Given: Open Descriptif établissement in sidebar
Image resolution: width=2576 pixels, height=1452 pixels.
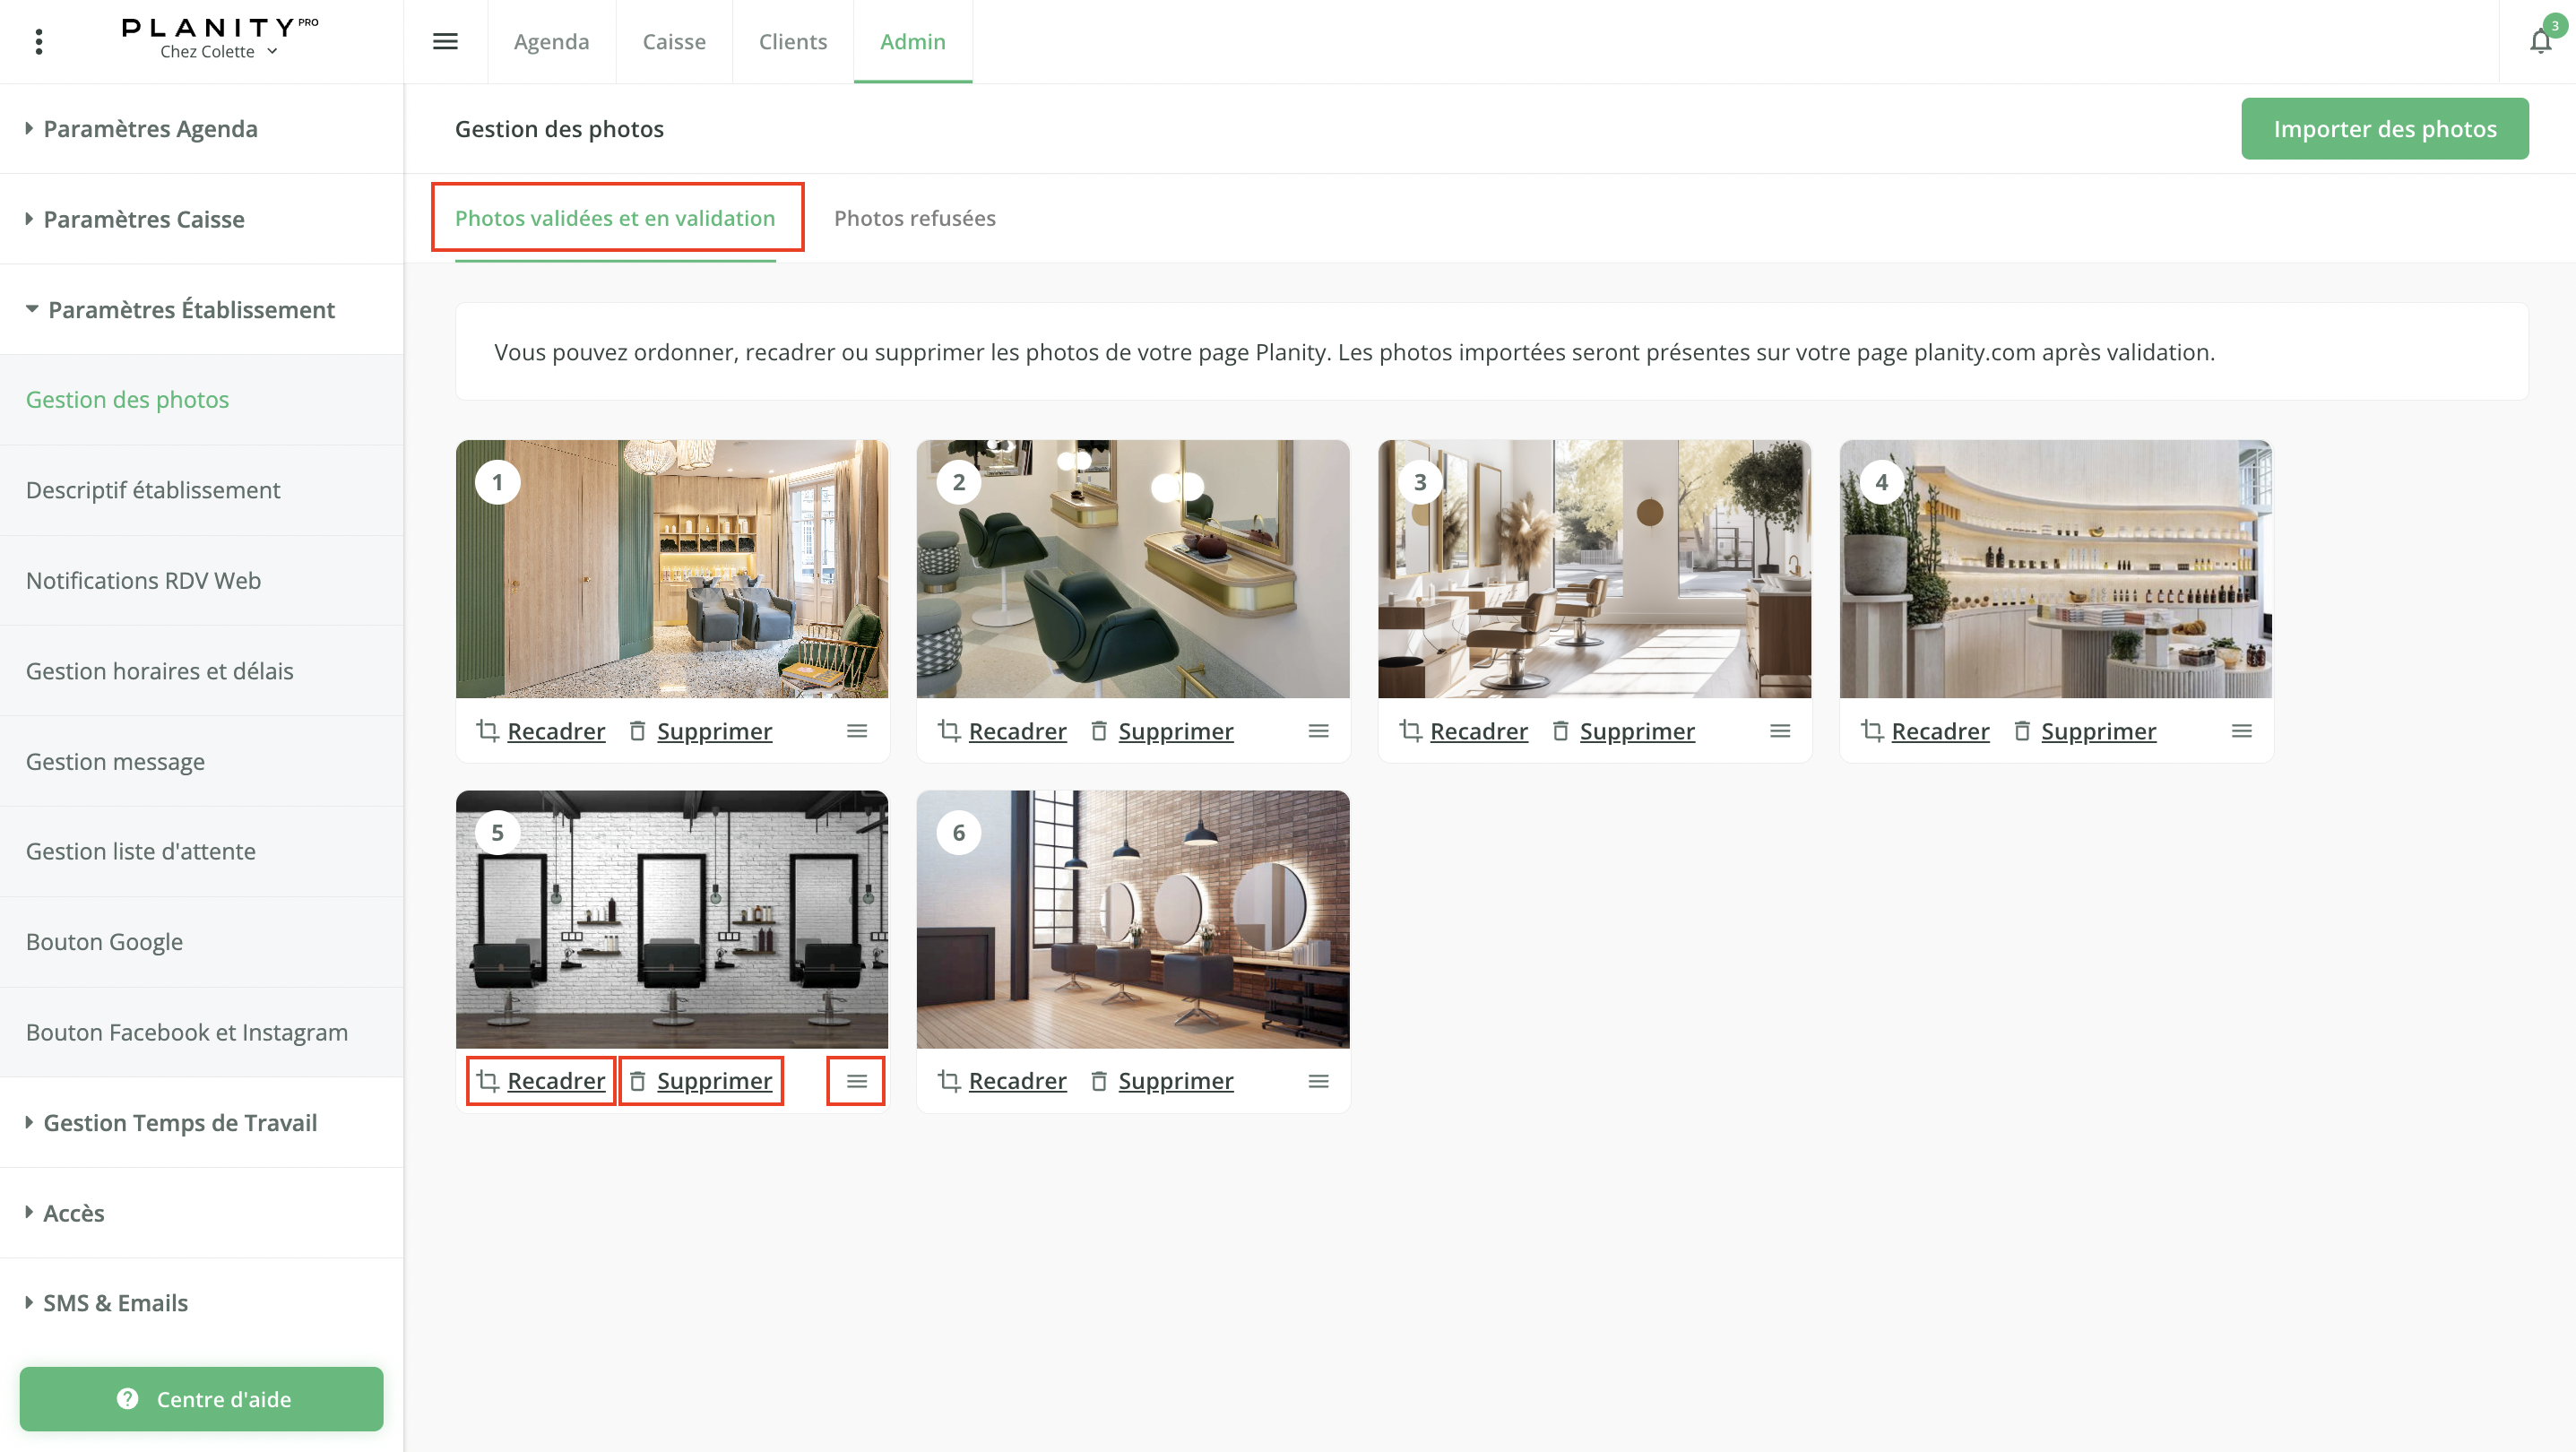Looking at the screenshot, I should point(153,490).
